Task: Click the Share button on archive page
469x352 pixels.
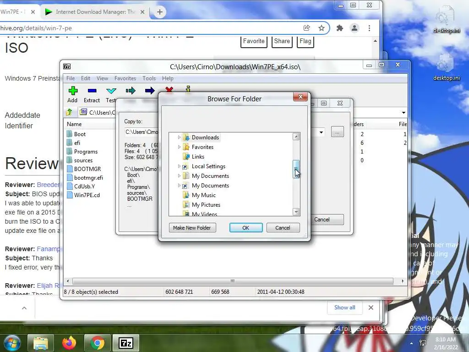Action: point(282,41)
